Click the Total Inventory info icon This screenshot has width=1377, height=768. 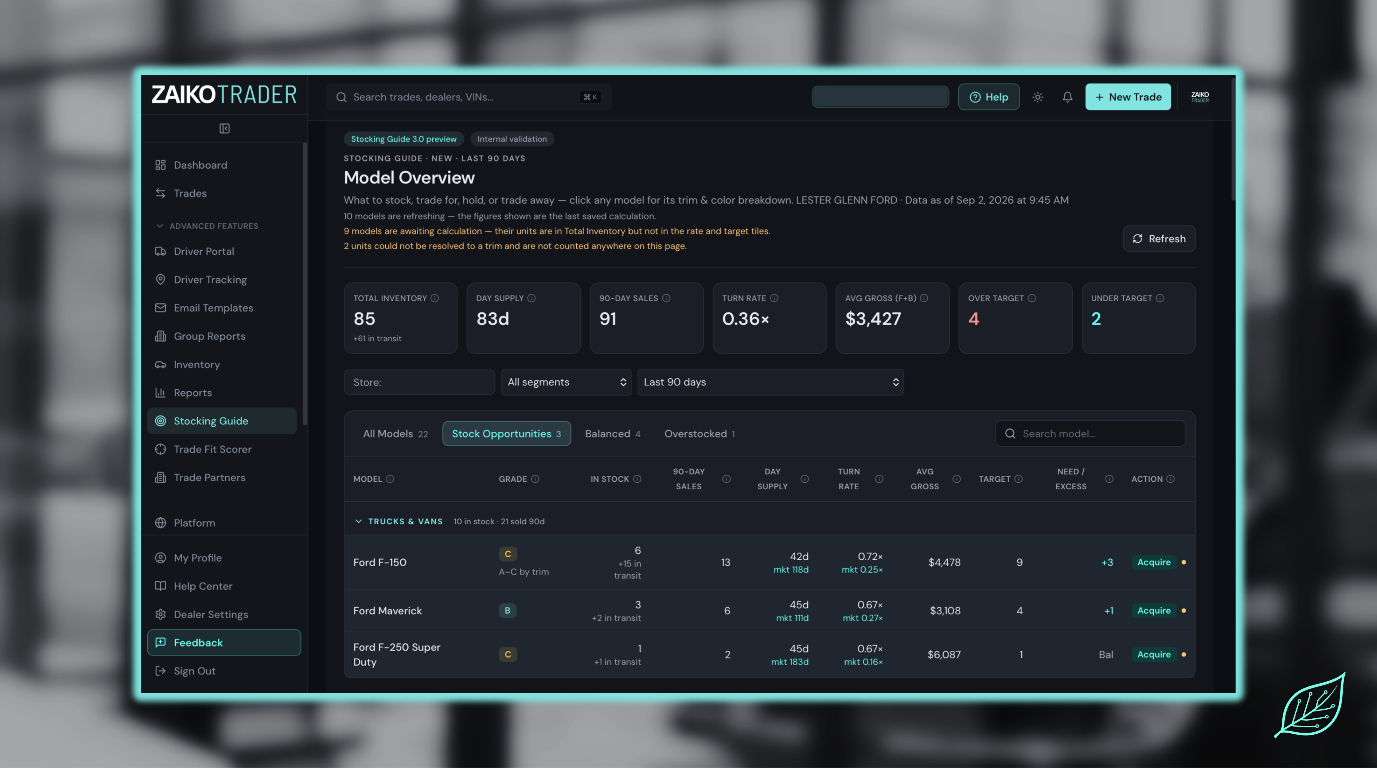435,298
